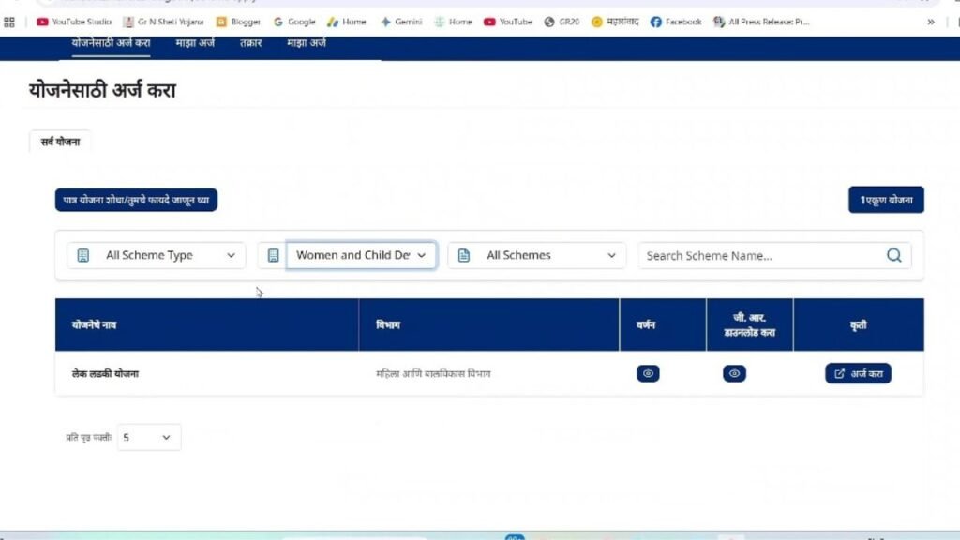Click the कृती column header
Image resolution: width=960 pixels, height=540 pixels.
point(858,325)
